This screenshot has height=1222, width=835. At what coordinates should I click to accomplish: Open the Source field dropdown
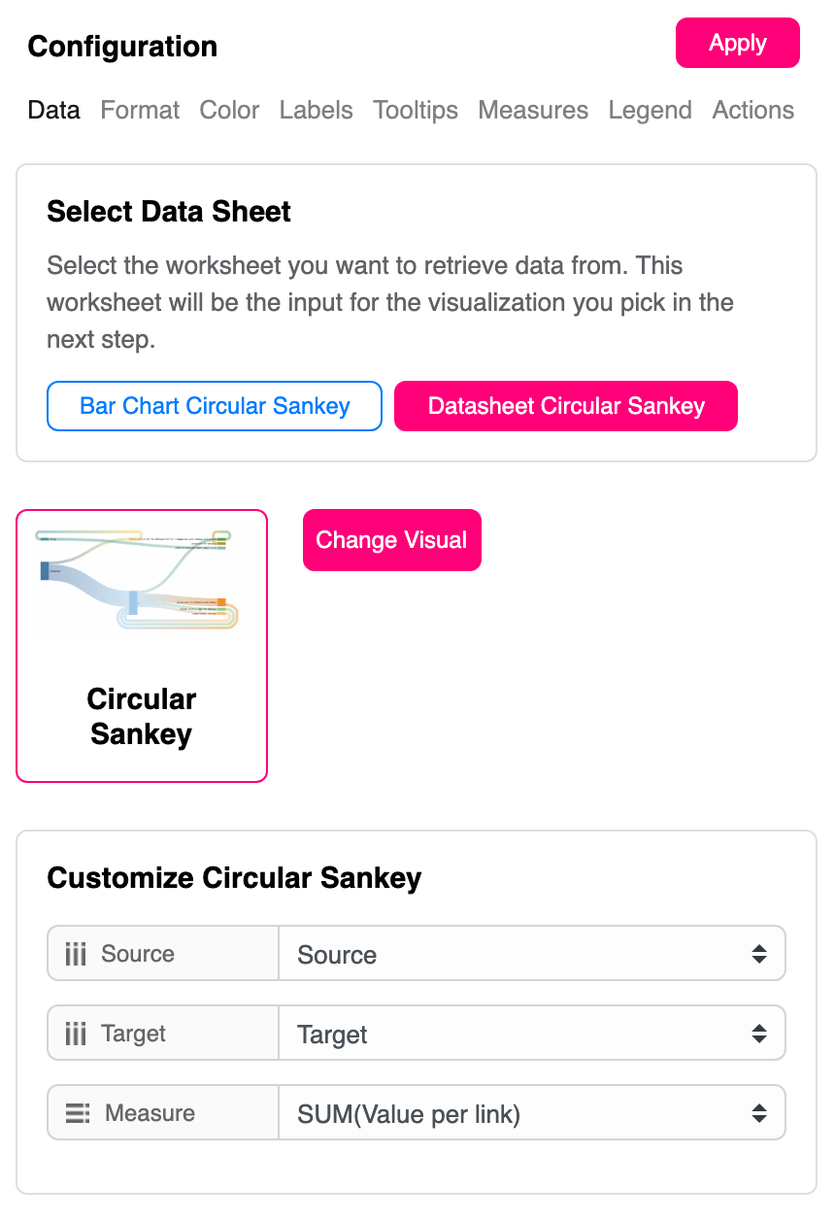[x=531, y=954]
